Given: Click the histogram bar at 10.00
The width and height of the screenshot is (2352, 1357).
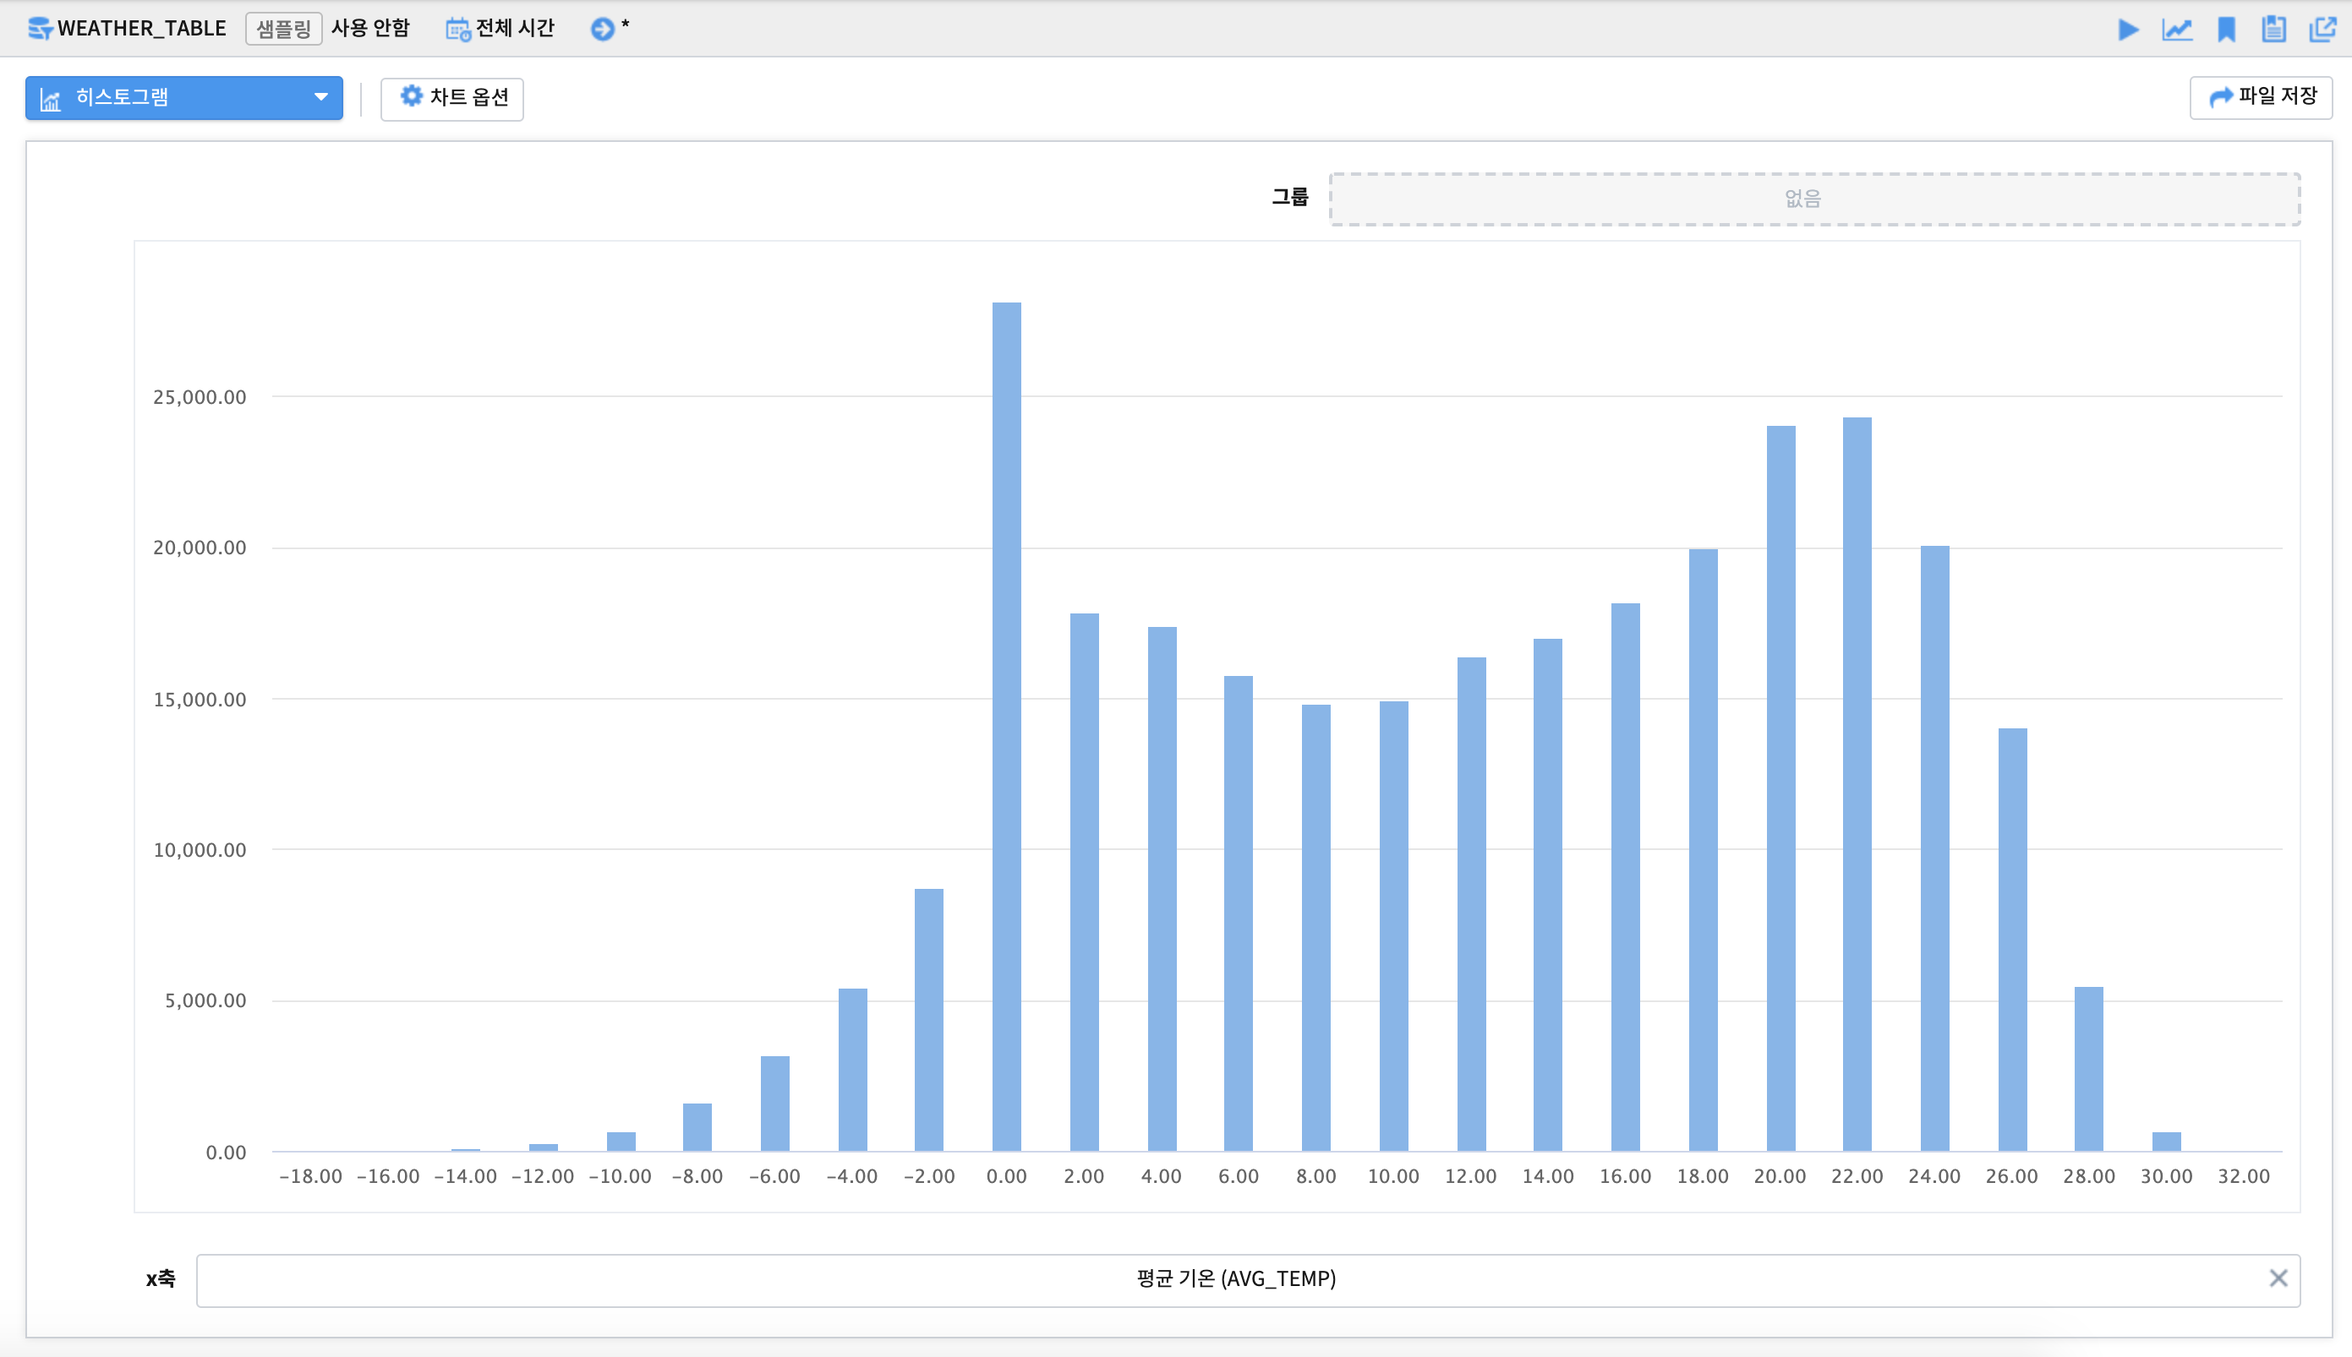Looking at the screenshot, I should 1393,926.
